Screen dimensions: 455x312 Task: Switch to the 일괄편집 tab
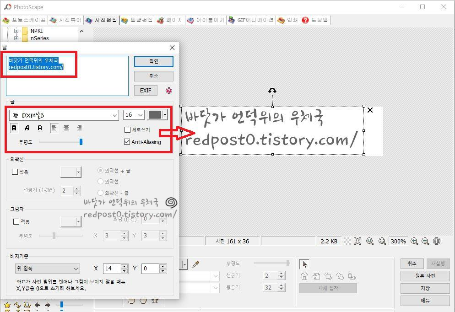tap(137, 20)
